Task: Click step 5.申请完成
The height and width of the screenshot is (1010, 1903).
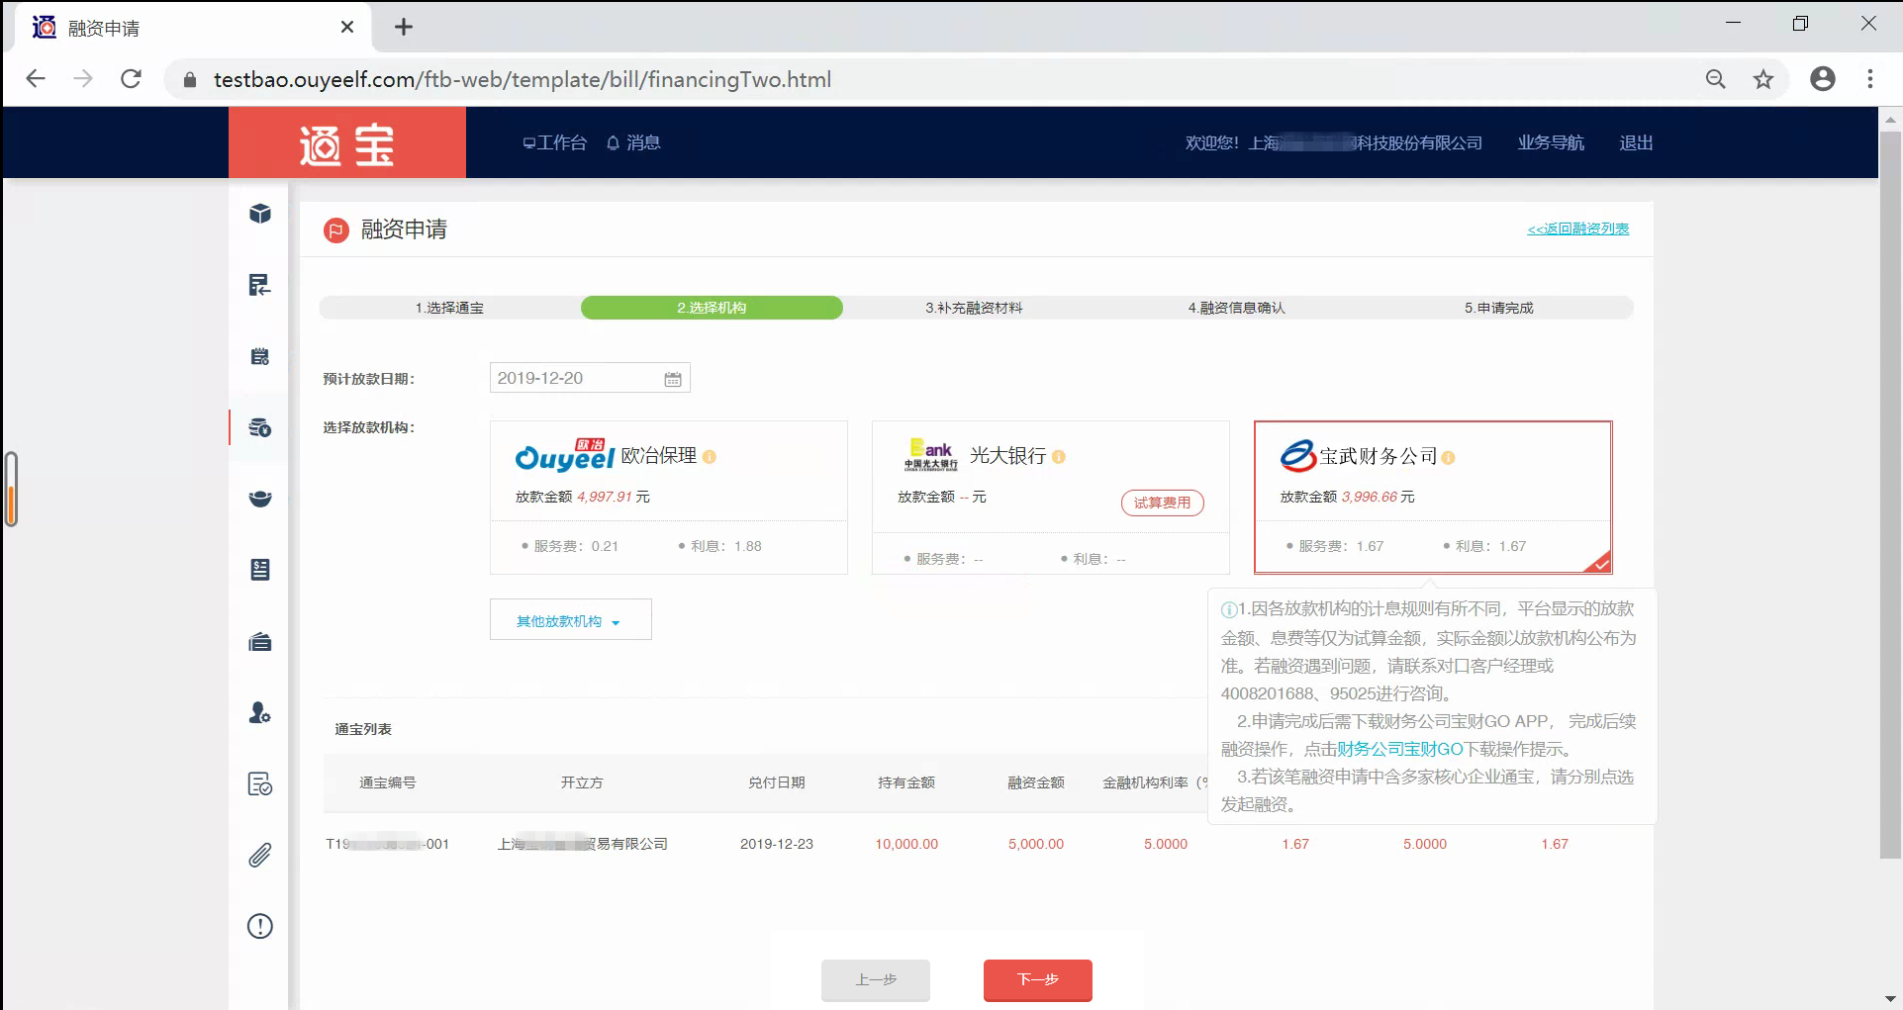Action: [x=1499, y=308]
